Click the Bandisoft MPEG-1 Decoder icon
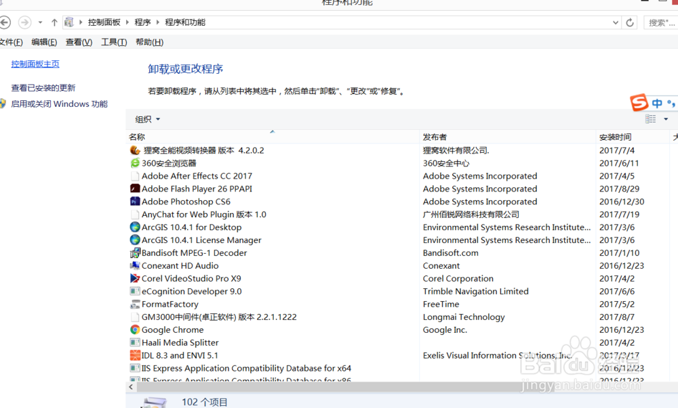 pos(135,253)
